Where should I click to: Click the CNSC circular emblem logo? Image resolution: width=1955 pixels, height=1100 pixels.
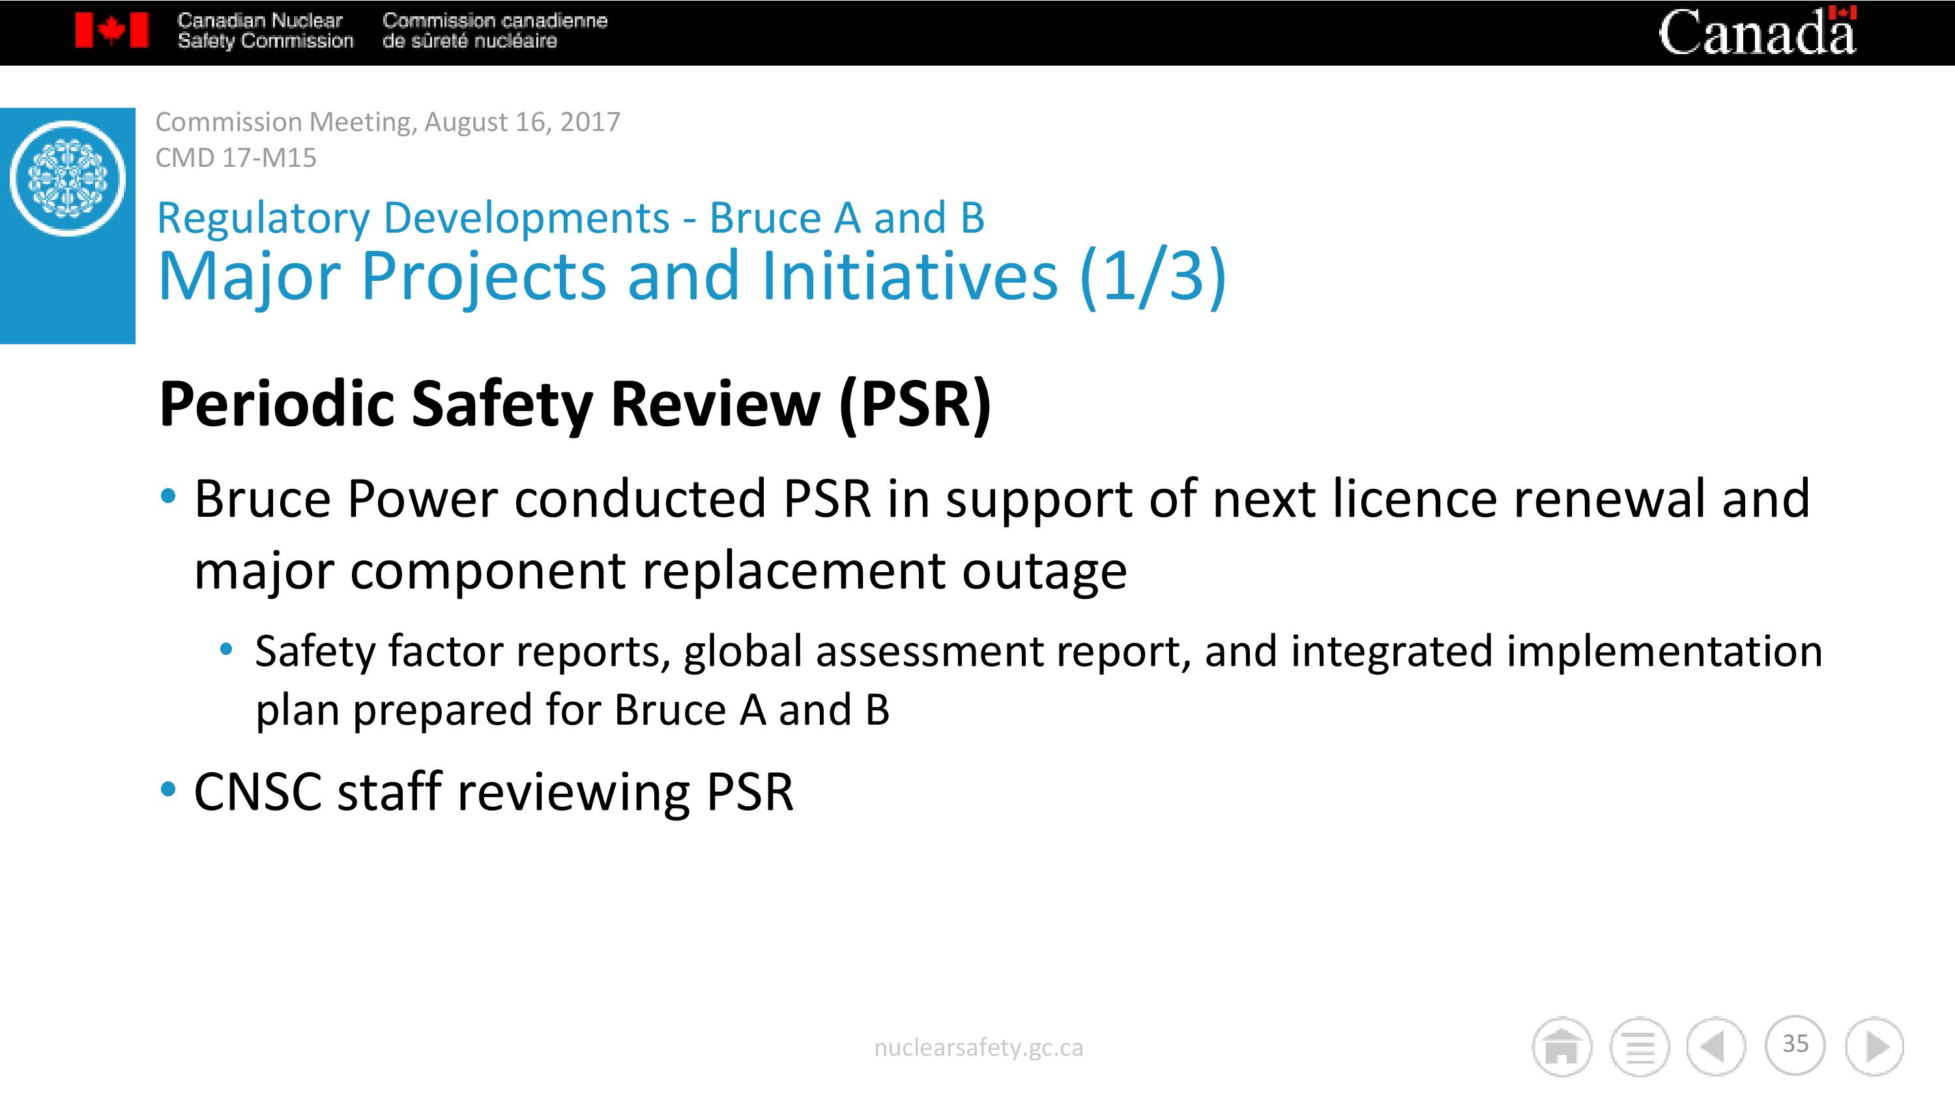point(68,179)
